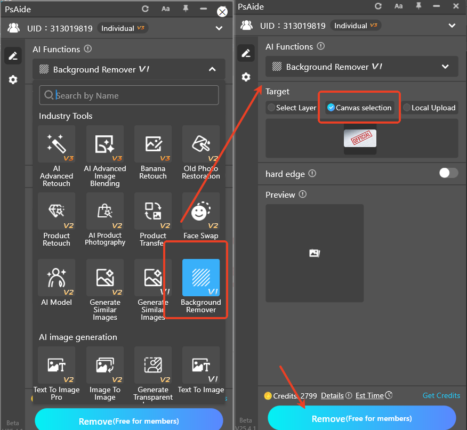467x430 pixels.
Task: Open the settings gear in the left sidebar
Action: [x=13, y=80]
